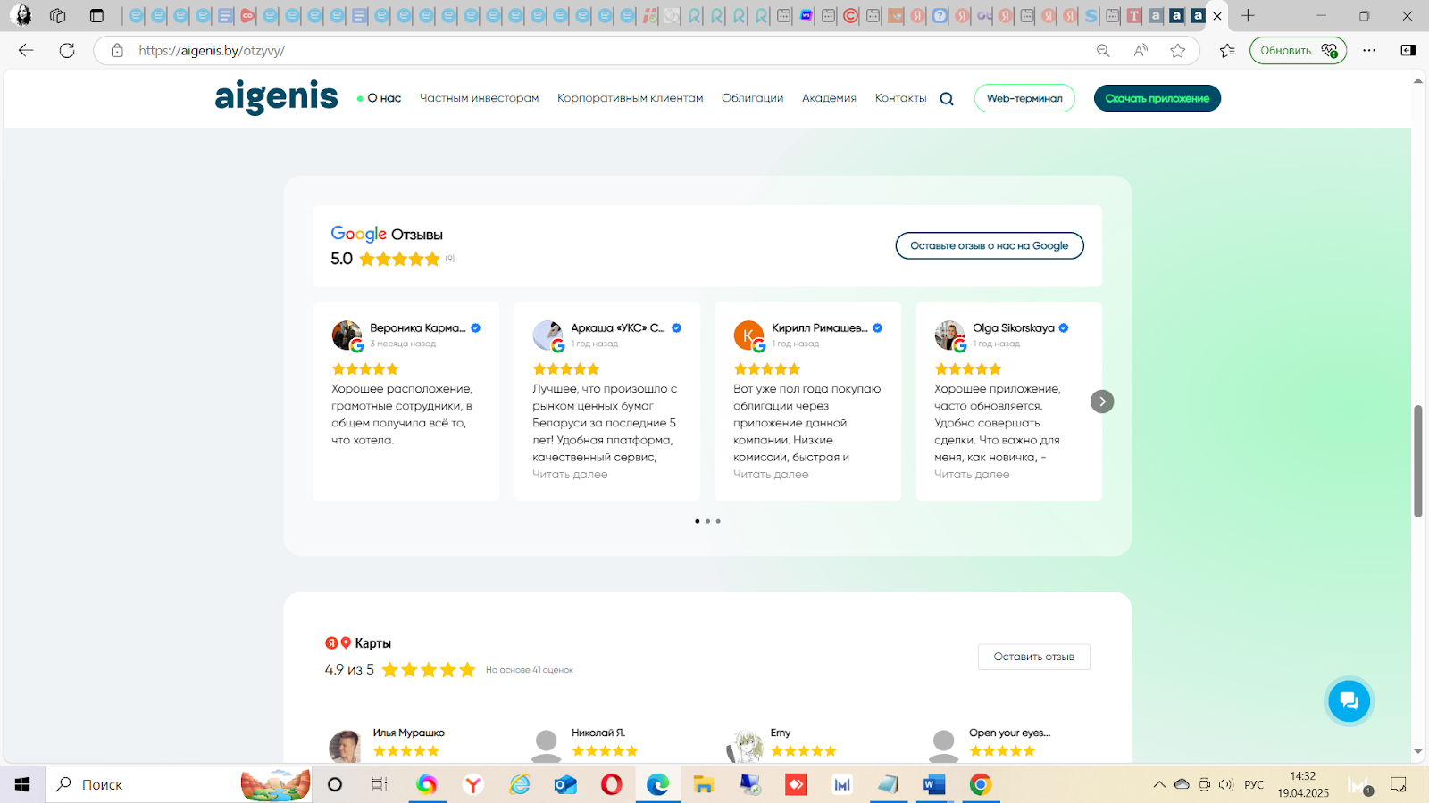This screenshot has width=1429, height=803.
Task: Read more of Olga Sikorskaya review
Action: [x=972, y=475]
